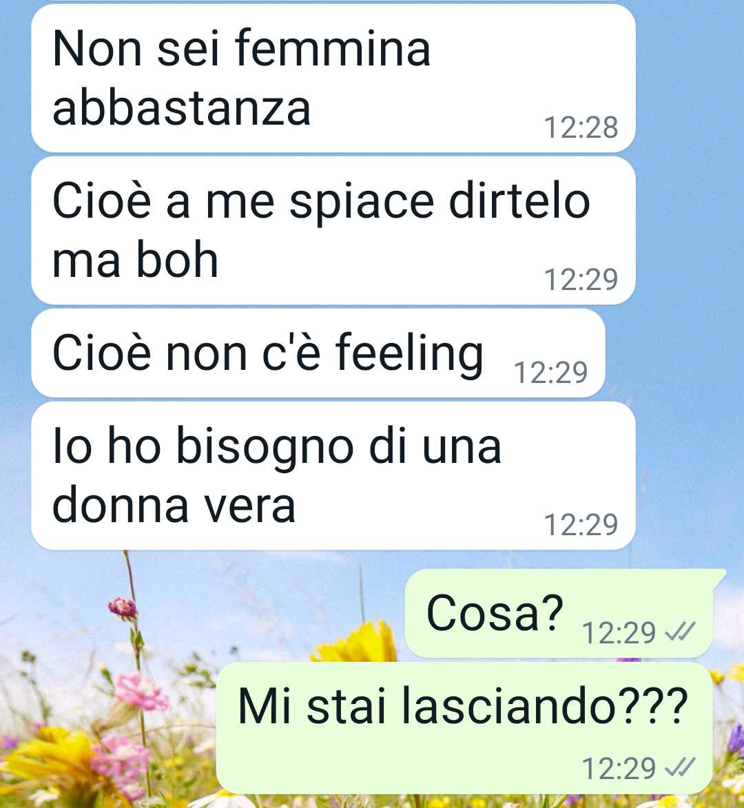Tap the timestamp in the 'Cosa?' bubble

tap(619, 633)
